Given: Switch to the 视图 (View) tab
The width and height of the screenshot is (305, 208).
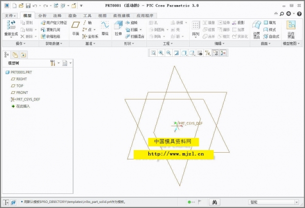Looking at the screenshot, I should tap(102, 16).
